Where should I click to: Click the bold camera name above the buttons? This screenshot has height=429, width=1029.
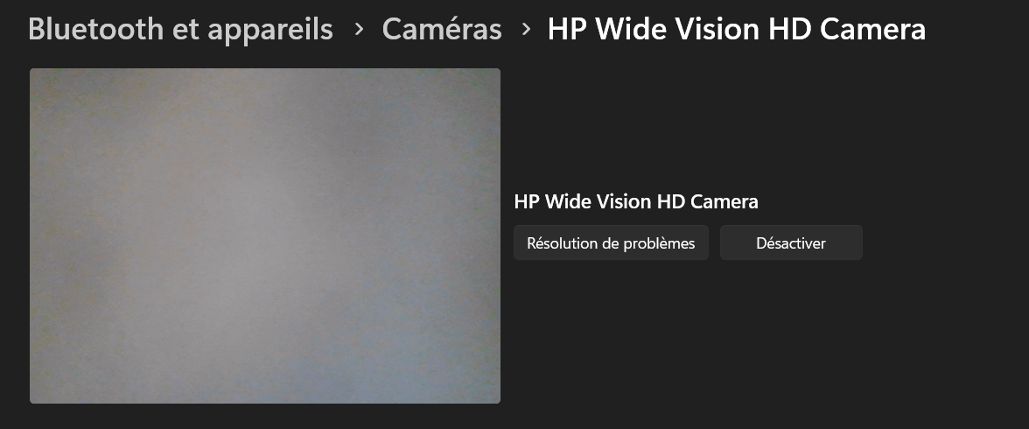click(636, 201)
